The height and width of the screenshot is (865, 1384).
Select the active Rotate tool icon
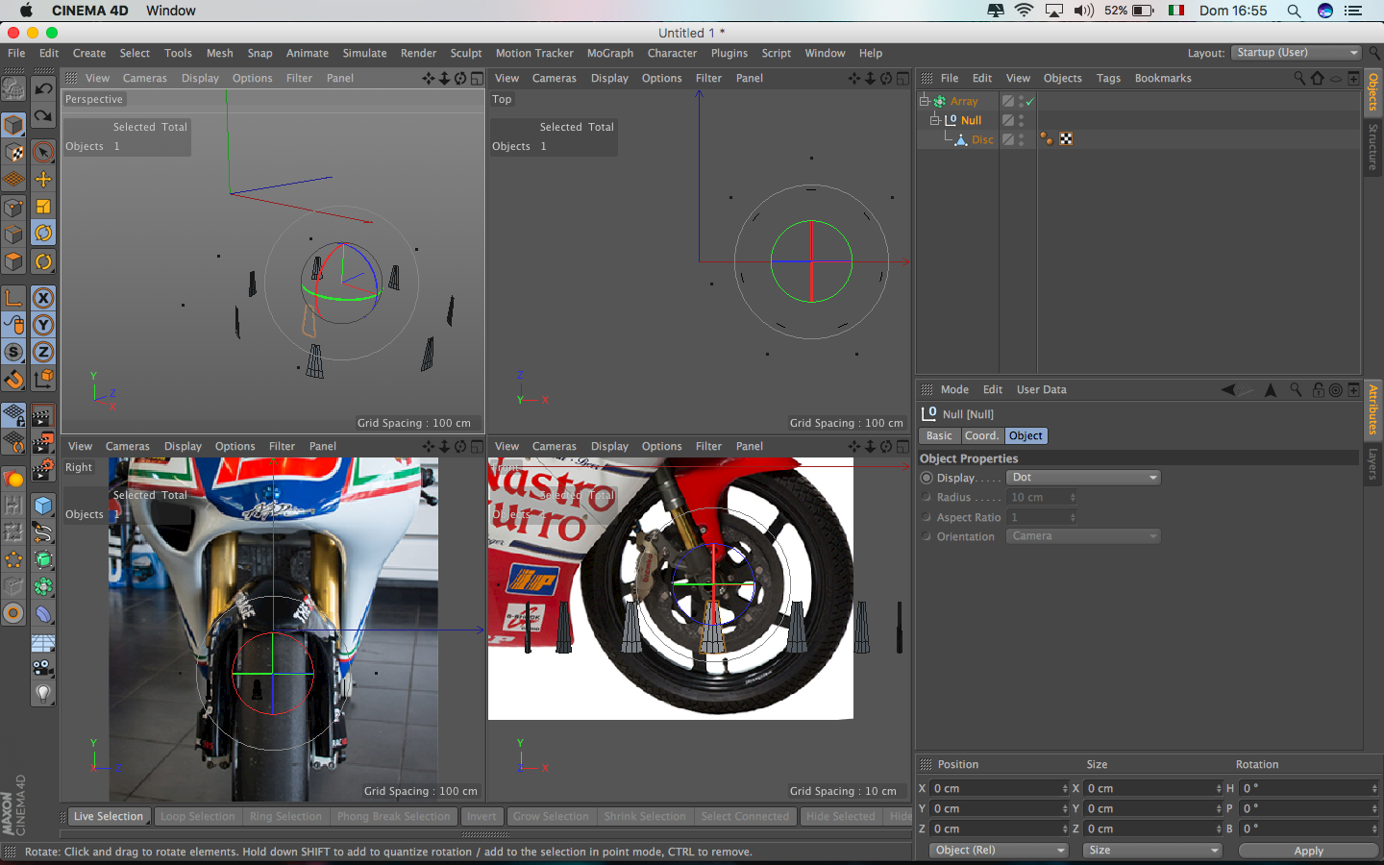coord(43,233)
